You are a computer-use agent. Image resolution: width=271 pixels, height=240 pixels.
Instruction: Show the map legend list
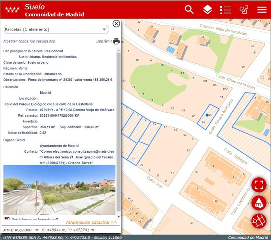225,10
